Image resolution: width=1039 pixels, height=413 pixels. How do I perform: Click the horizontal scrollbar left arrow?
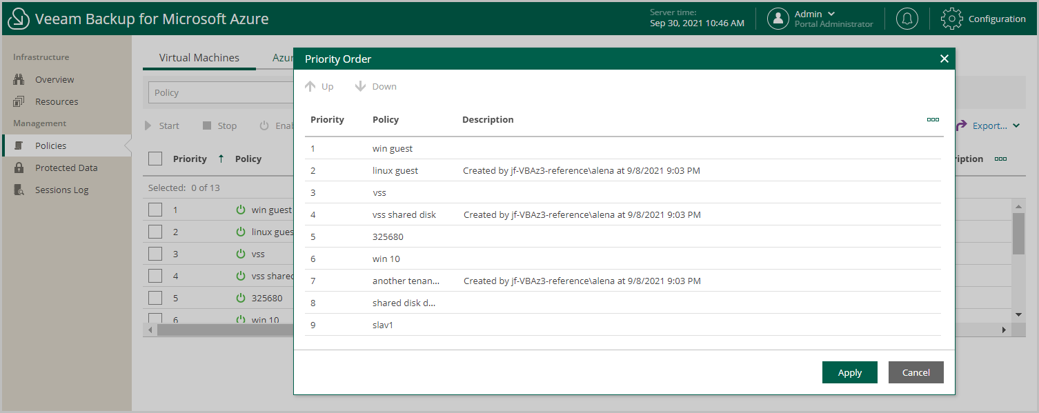(x=150, y=330)
